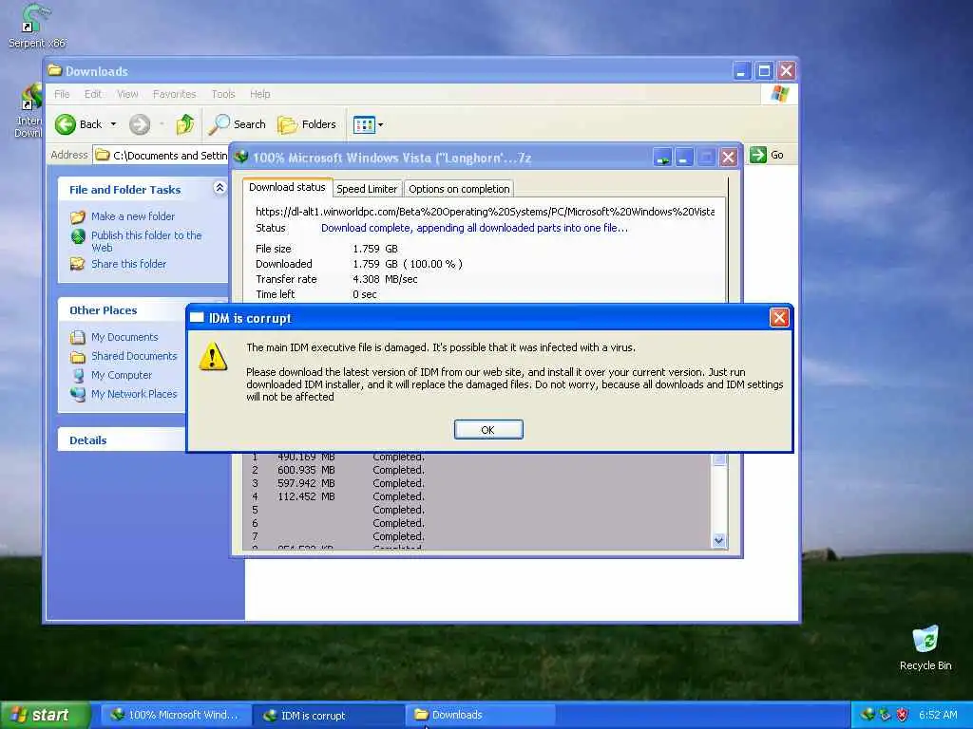The height and width of the screenshot is (729, 973).
Task: Open the Views dropdown button
Action: point(368,124)
